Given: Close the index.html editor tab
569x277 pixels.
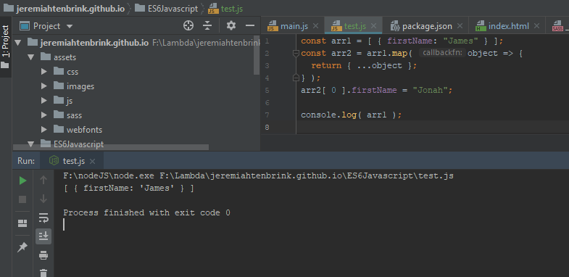Looking at the screenshot, I should point(537,26).
